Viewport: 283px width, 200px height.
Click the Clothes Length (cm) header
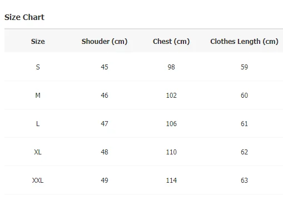[244, 41]
